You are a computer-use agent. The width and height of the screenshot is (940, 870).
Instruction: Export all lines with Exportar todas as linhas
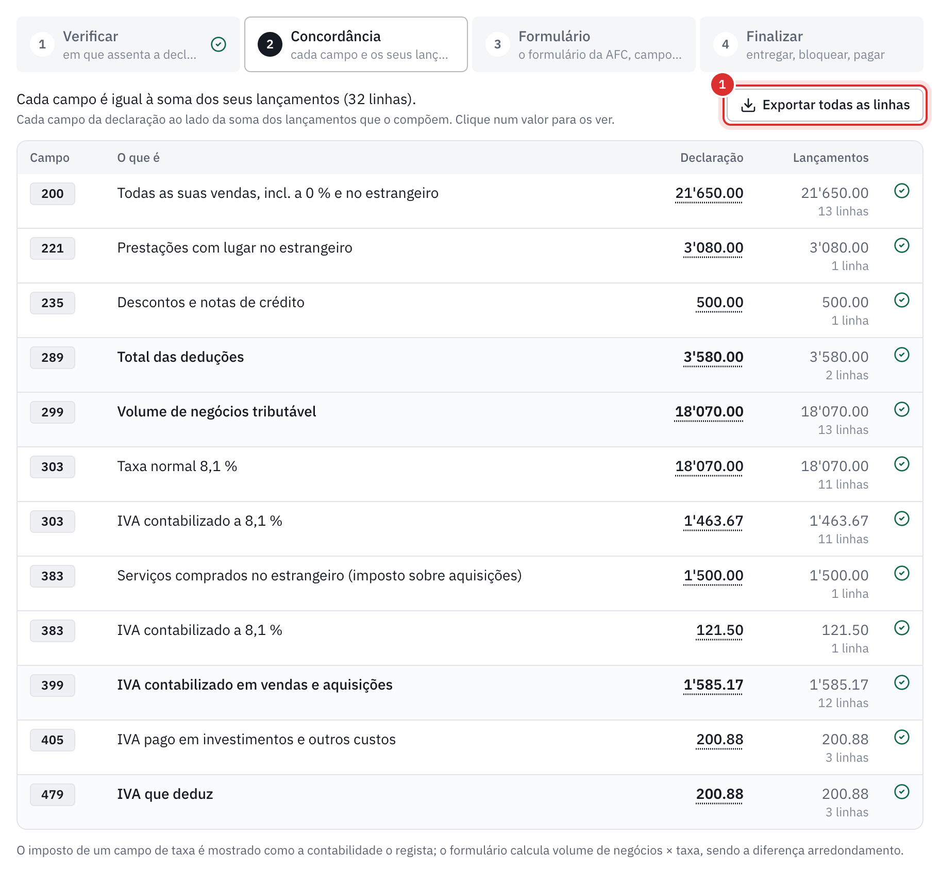tap(825, 105)
